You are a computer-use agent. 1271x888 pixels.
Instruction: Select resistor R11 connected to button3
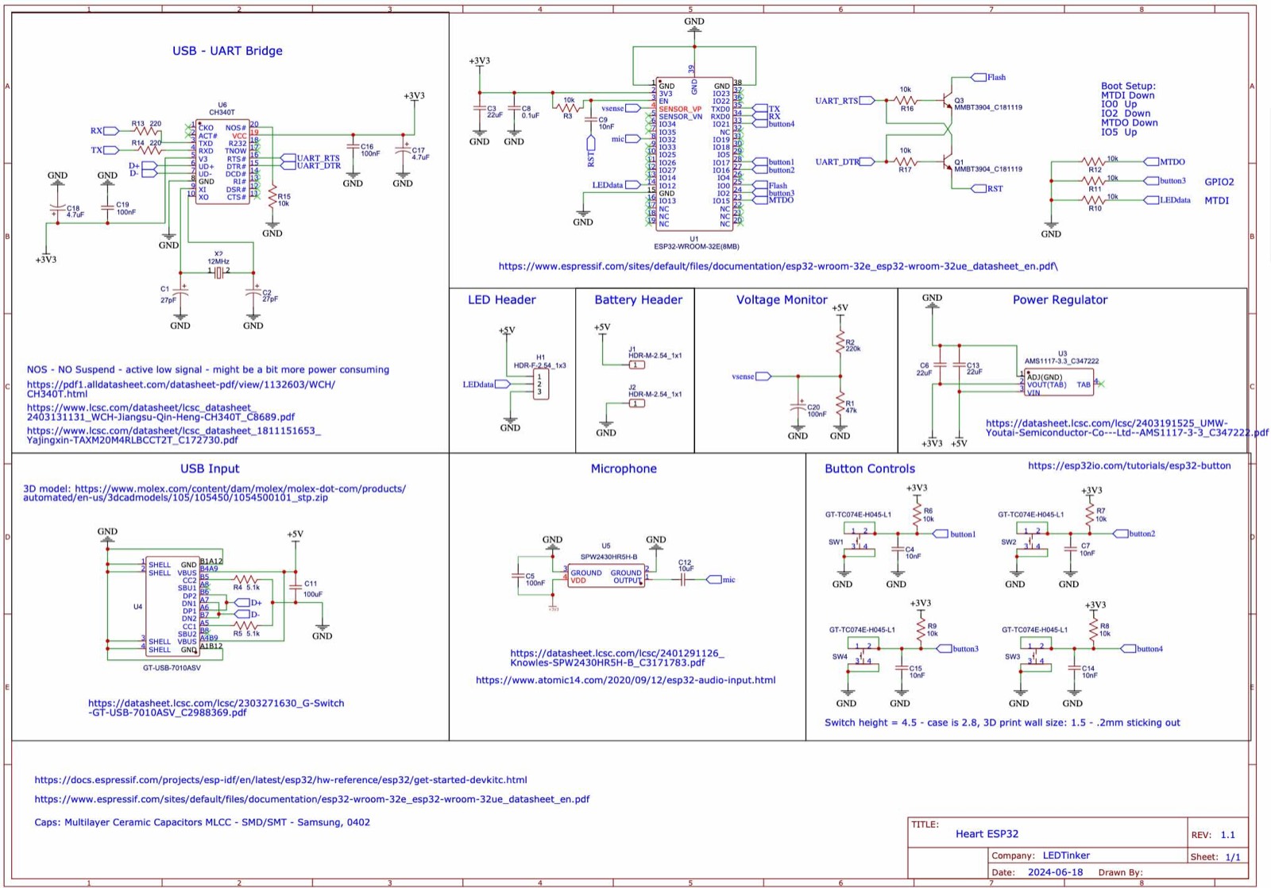1095,181
